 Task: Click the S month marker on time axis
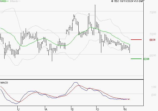[x=73, y=109]
